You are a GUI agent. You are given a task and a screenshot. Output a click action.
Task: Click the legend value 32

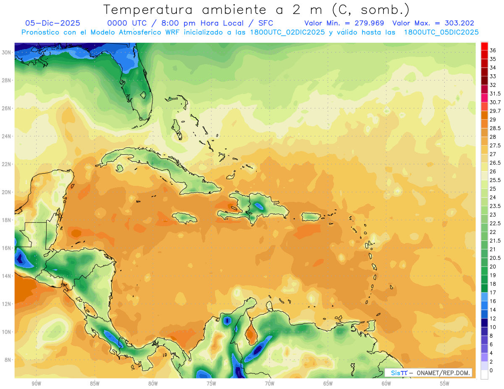(493, 85)
